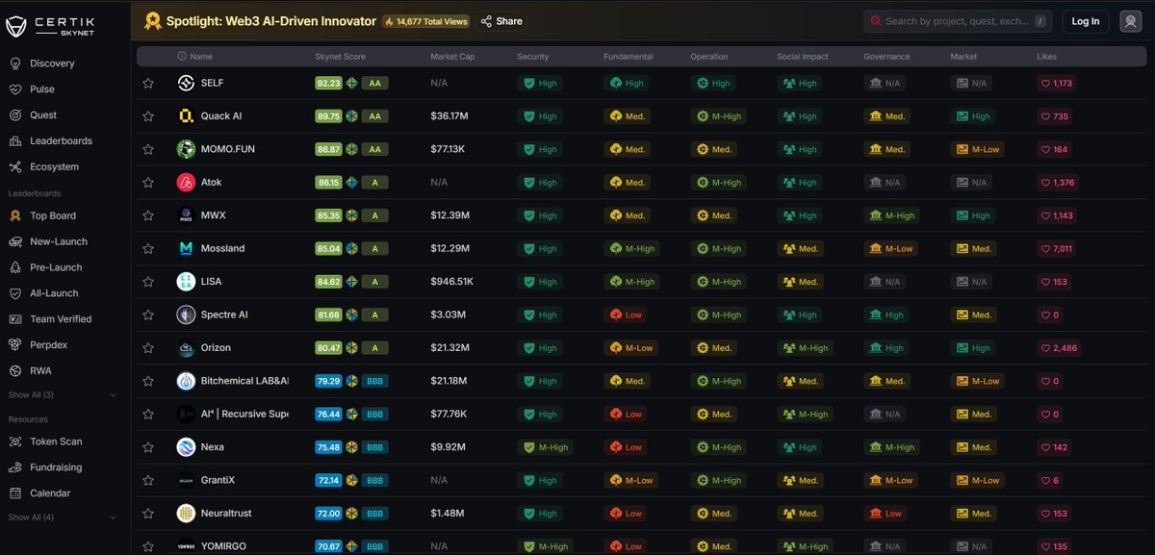Toggle the favorite star for Spectre AI
This screenshot has height=555, width=1155.
(148, 315)
